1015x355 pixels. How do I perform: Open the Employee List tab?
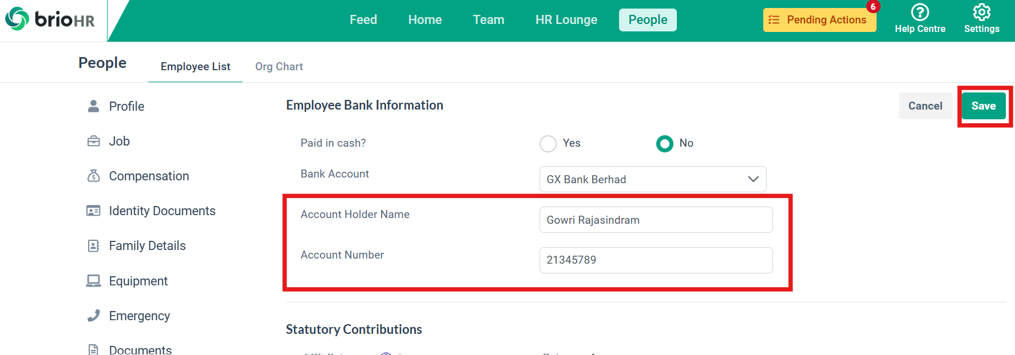pos(196,67)
